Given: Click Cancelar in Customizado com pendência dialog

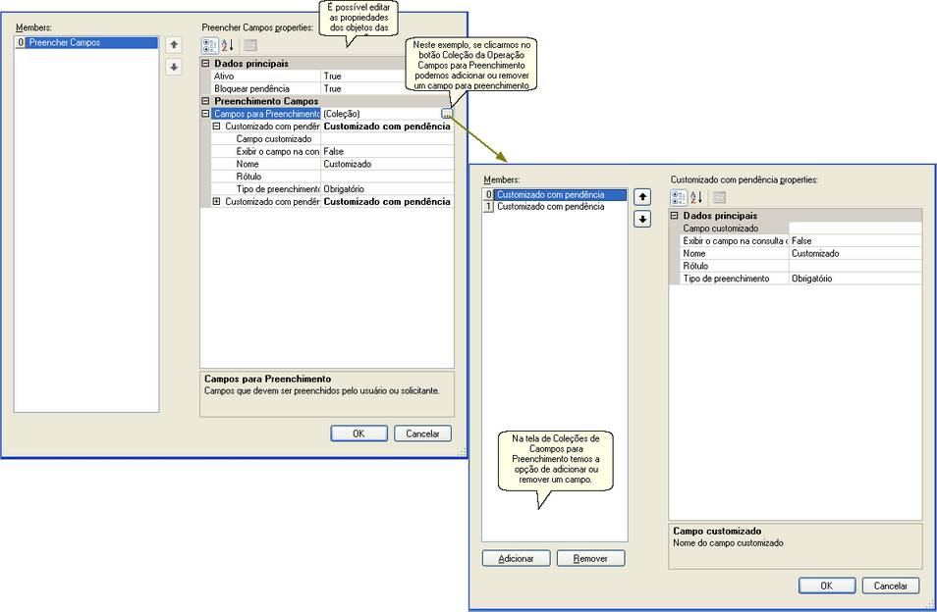Looking at the screenshot, I should click(891, 586).
